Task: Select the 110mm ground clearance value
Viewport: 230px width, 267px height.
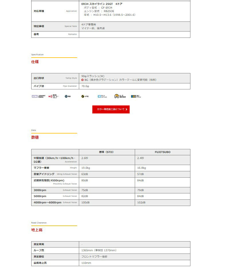Action: [x=86, y=263]
